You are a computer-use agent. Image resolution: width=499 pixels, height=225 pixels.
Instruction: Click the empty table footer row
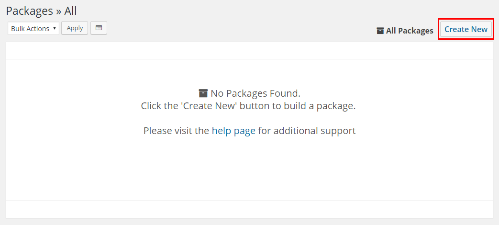click(x=250, y=209)
